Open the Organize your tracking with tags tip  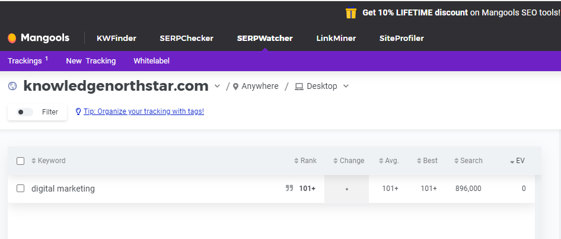click(144, 111)
